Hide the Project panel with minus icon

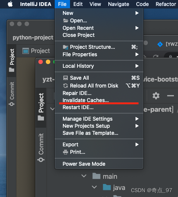[171, 96]
